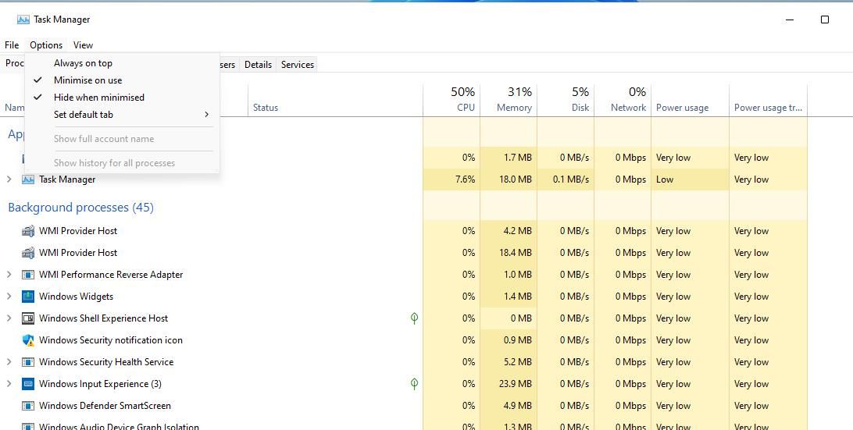Click the Windows Defender SmartScreen icon
The image size is (853, 430).
pyautogui.click(x=28, y=406)
